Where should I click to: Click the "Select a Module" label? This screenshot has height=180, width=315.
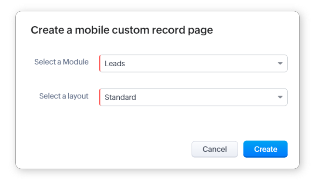point(61,62)
